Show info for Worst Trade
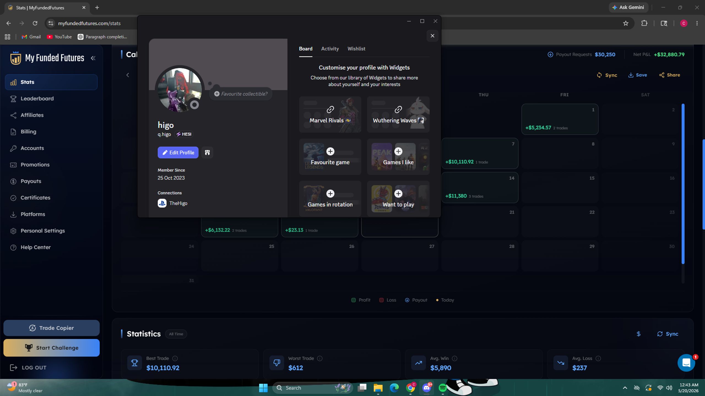 coord(320,358)
